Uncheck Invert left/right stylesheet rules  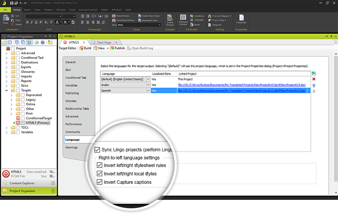(x=100, y=165)
